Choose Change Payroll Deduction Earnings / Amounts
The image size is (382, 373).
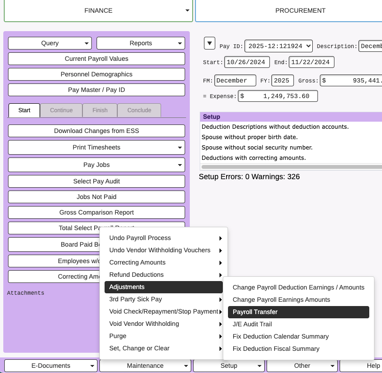tap(299, 288)
